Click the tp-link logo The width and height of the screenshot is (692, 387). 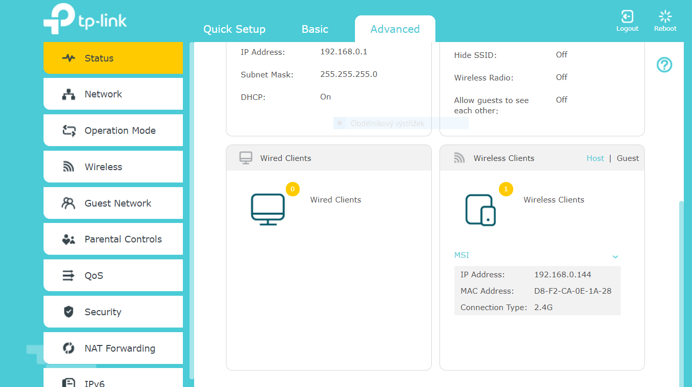tap(85, 19)
